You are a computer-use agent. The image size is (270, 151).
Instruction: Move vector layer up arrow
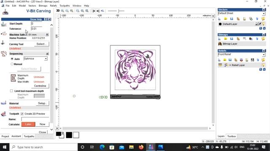coord(261,28)
